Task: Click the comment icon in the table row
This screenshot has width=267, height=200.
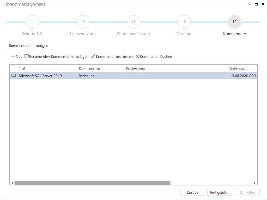Action: pyautogui.click(x=14, y=76)
